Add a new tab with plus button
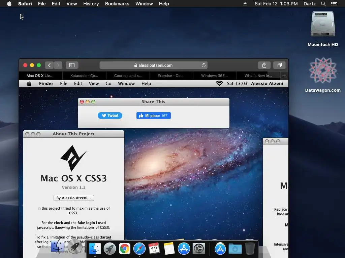 [284, 76]
